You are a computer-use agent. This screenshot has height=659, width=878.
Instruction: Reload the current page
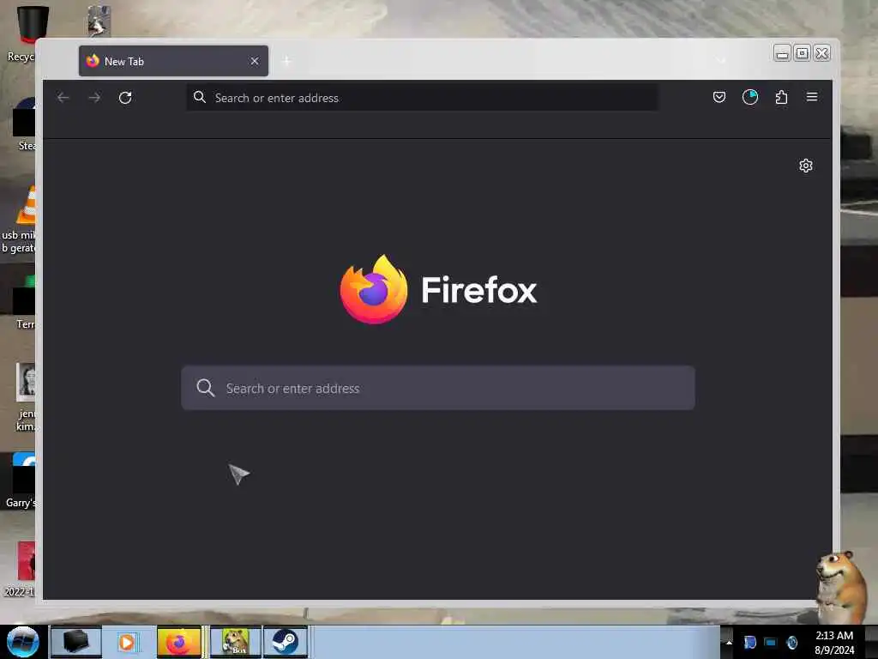(125, 98)
